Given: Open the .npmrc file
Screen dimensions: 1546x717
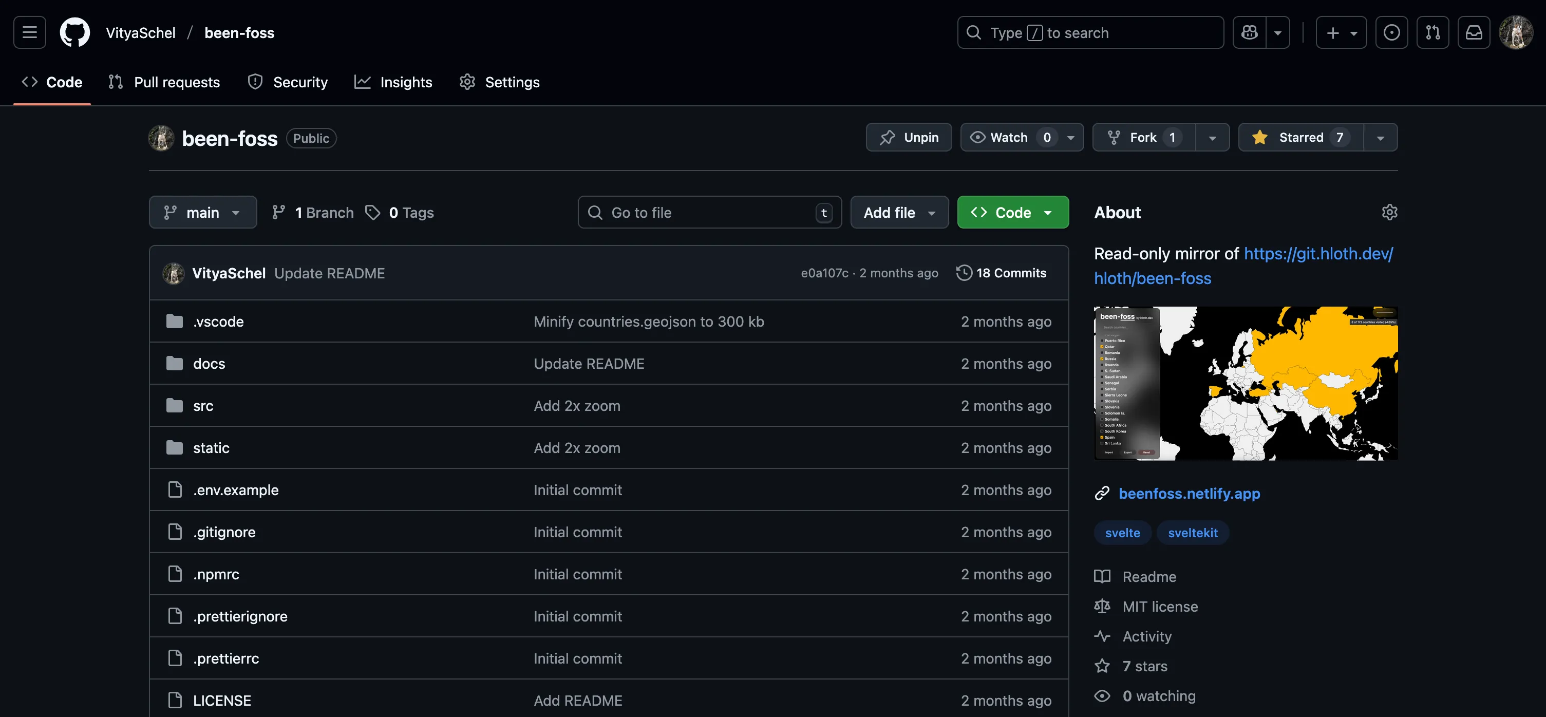Looking at the screenshot, I should [x=216, y=574].
